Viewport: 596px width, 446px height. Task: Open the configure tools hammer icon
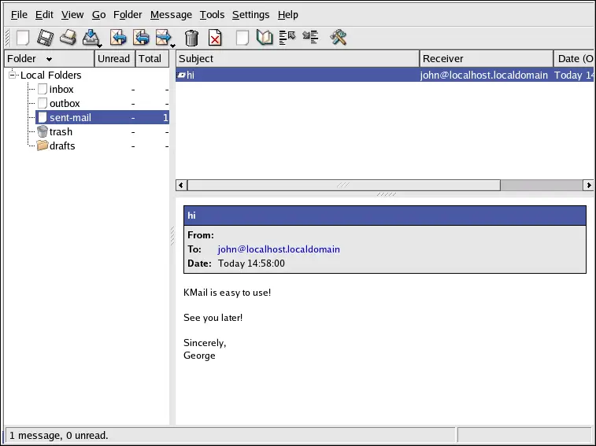[x=339, y=38]
